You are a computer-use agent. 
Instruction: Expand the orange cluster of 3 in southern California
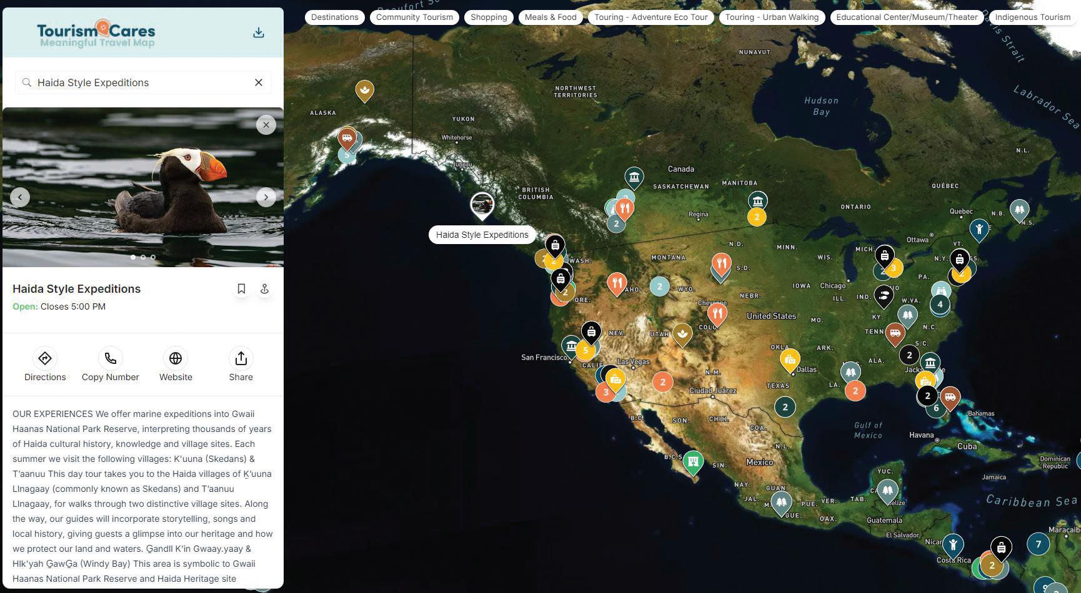click(605, 393)
